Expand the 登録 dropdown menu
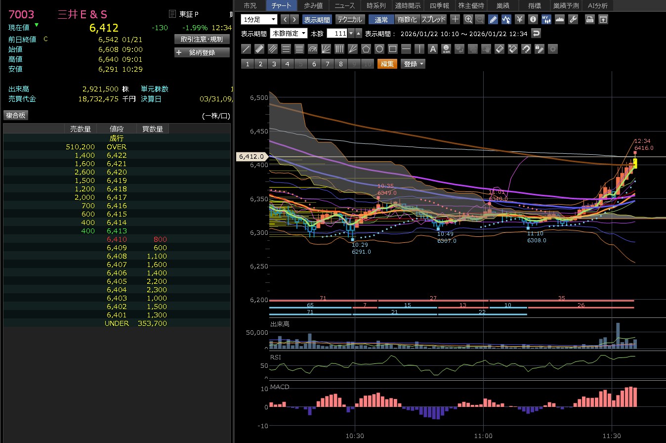 413,64
